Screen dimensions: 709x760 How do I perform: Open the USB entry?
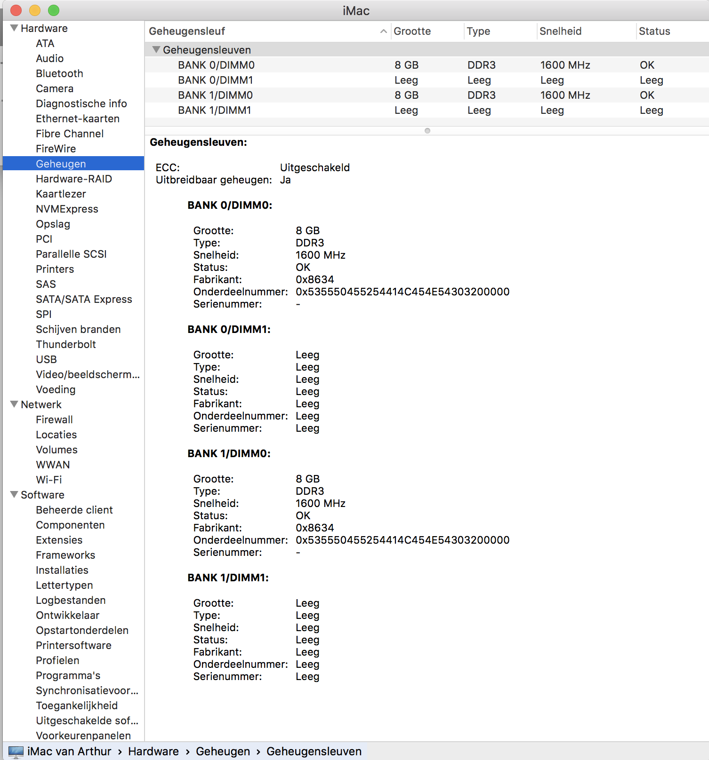pos(46,359)
